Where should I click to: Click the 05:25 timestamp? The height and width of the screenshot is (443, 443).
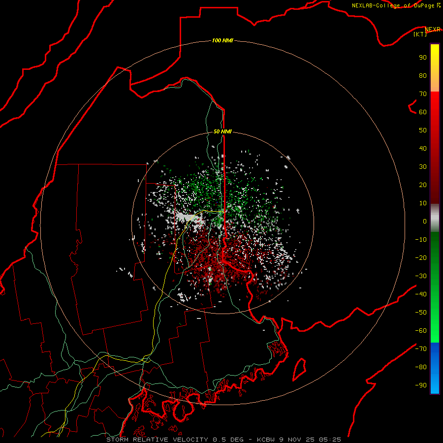tap(330, 440)
